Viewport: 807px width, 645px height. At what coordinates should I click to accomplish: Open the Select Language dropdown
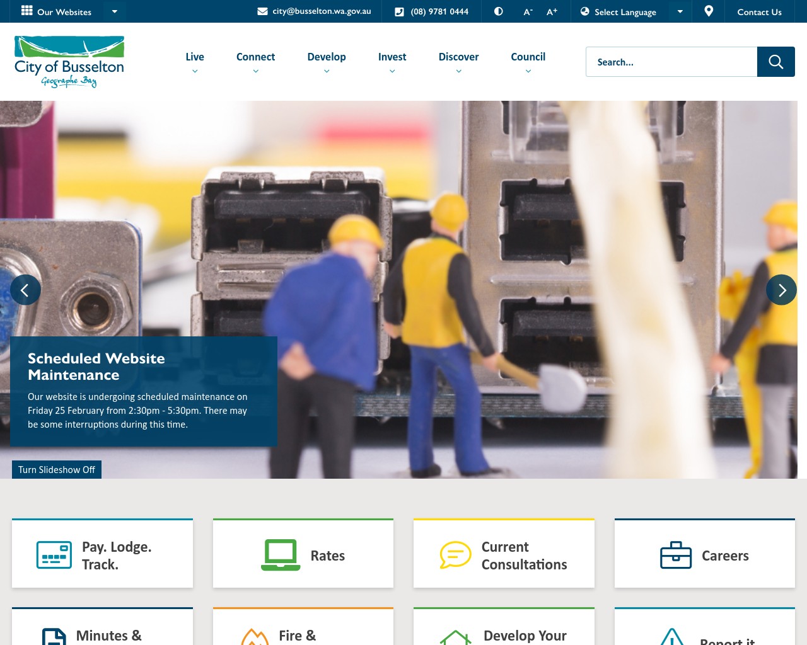[632, 12]
